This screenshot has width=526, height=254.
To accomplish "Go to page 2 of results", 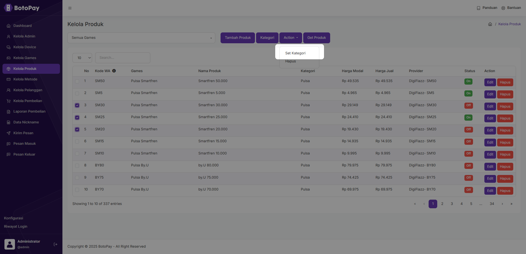I will coord(442,204).
